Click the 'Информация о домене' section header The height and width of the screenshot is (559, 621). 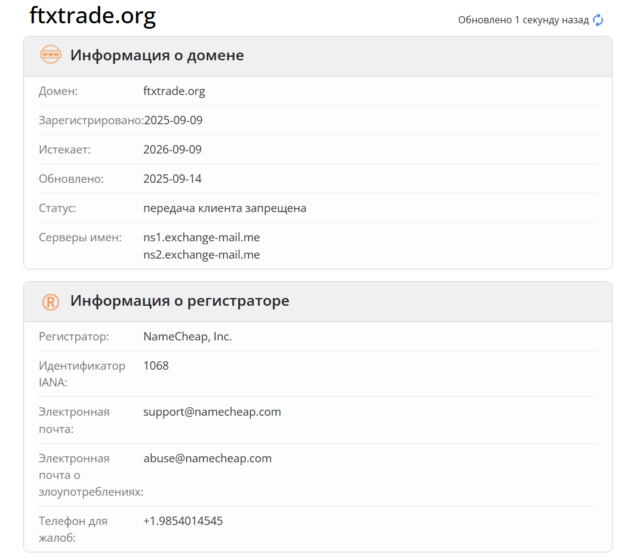tap(157, 55)
